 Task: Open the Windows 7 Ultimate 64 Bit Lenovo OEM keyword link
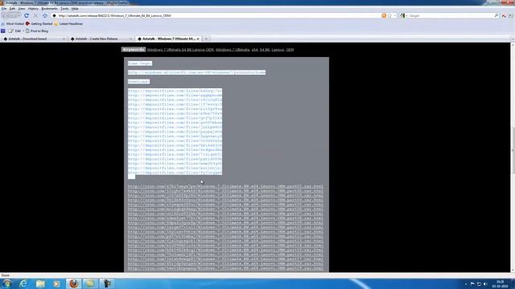coord(180,50)
